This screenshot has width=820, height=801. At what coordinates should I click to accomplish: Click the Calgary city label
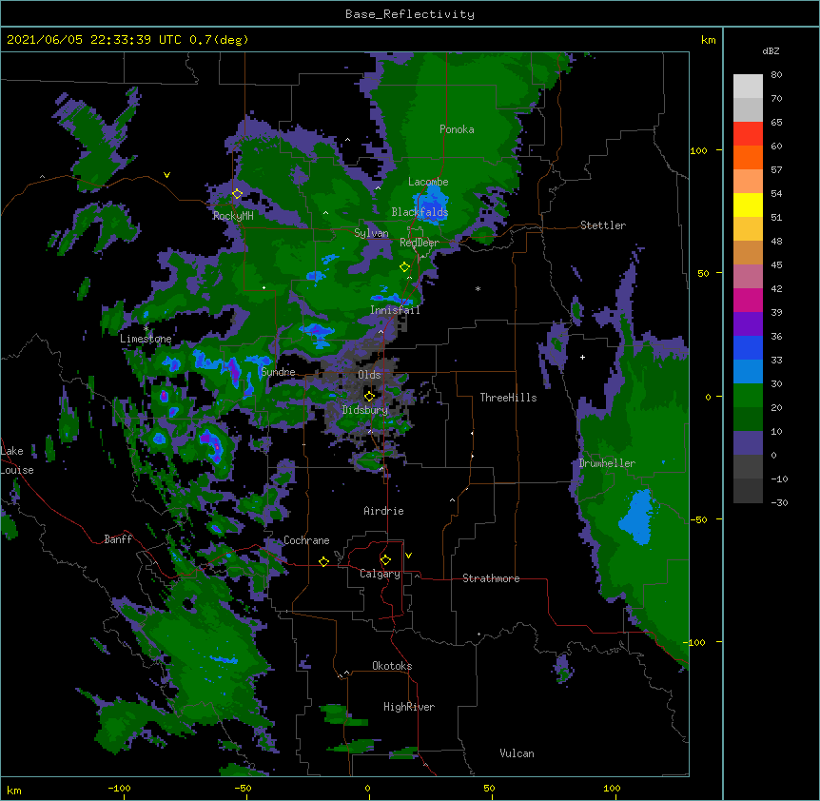click(380, 574)
